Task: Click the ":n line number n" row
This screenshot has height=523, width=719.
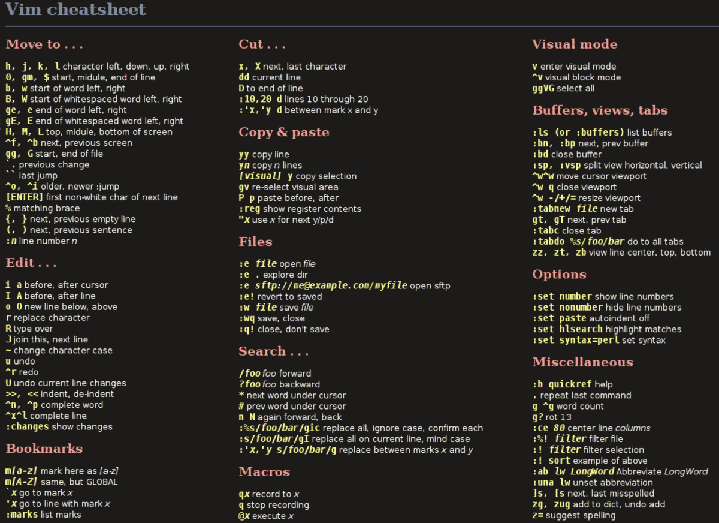Action: click(x=41, y=241)
